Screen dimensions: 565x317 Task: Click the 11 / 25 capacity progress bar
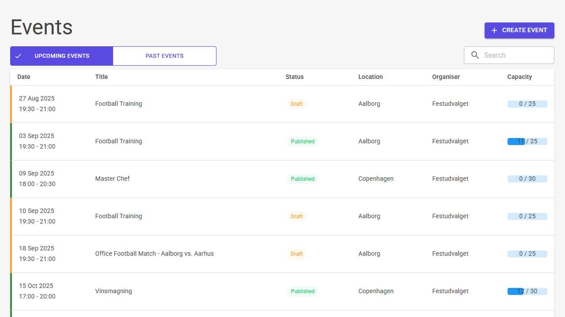[x=527, y=142]
